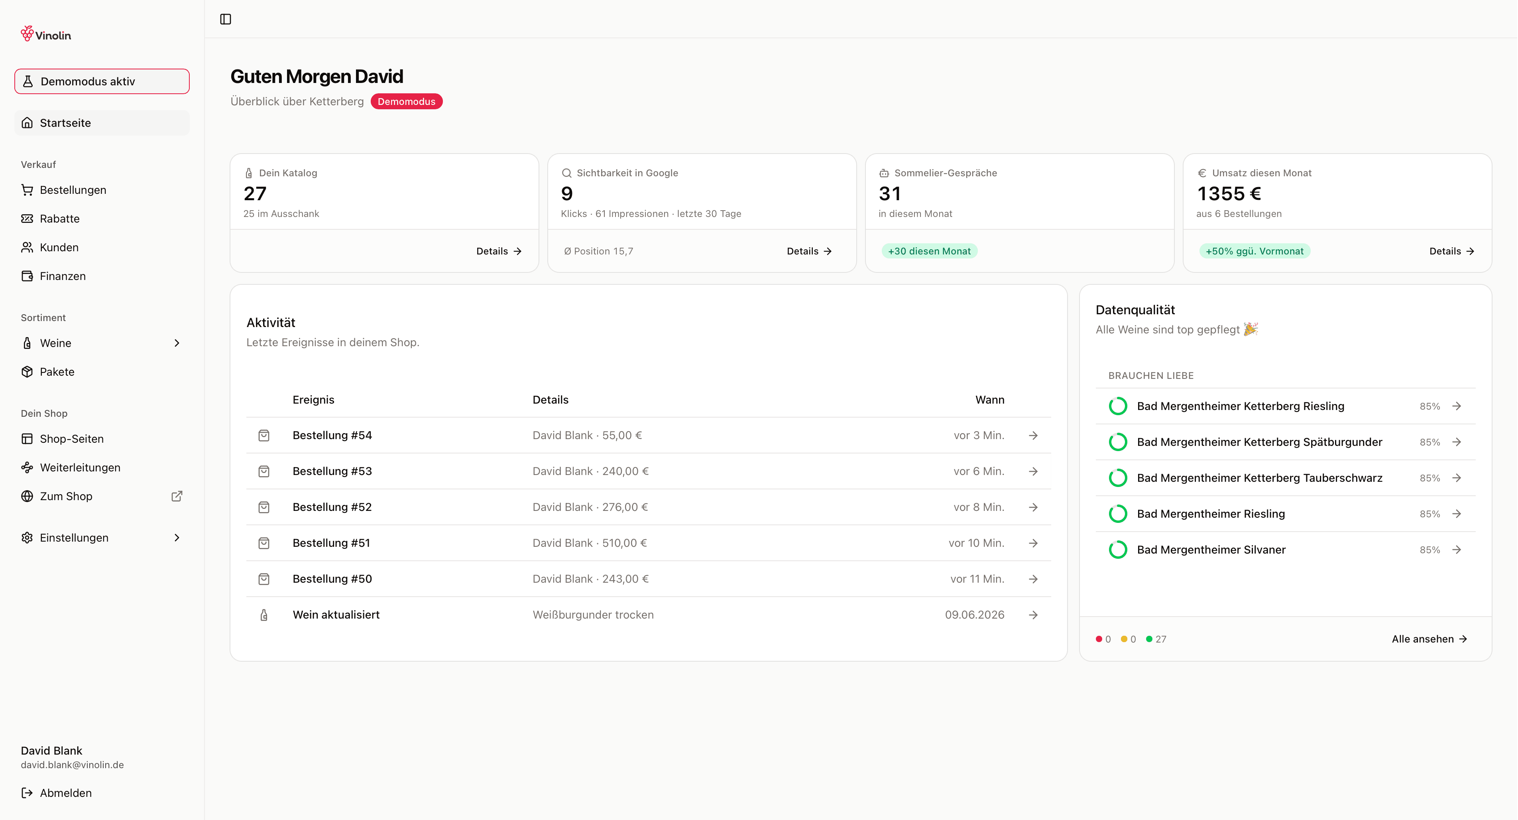1518x820 pixels.
Task: Click the external link icon beside Zum Shop
Action: click(x=177, y=497)
